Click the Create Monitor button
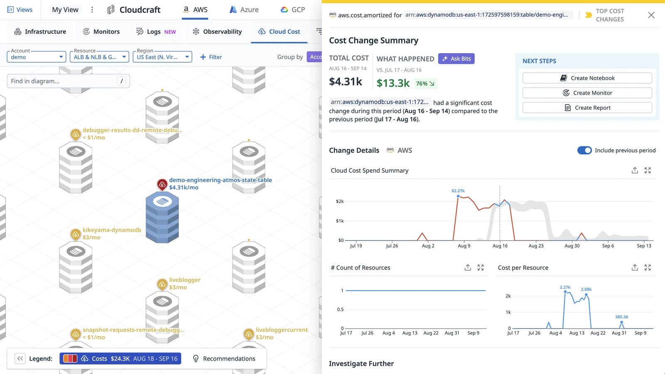This screenshot has height=374, width=665. tap(587, 93)
